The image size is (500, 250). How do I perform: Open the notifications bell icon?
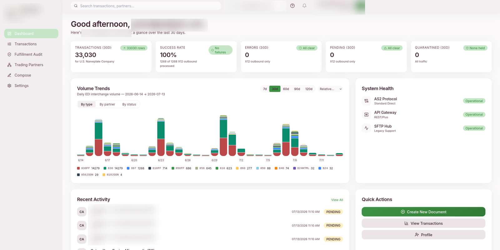[x=304, y=6]
